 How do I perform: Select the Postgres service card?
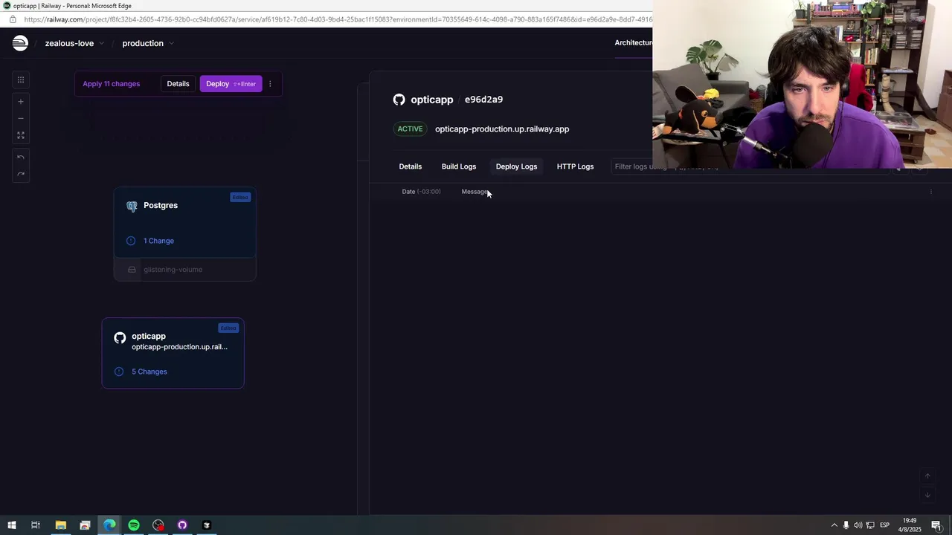coord(184,222)
